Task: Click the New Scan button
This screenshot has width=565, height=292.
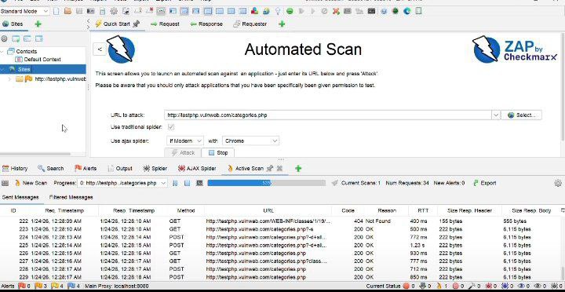Action: click(31, 183)
